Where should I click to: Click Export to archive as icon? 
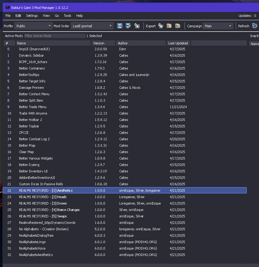pos(178,26)
